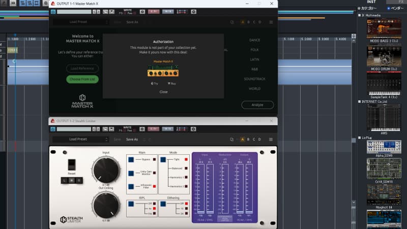Toggle power button in Master Match X window
Image resolution: width=407 pixels, height=229 pixels.
coord(53,12)
